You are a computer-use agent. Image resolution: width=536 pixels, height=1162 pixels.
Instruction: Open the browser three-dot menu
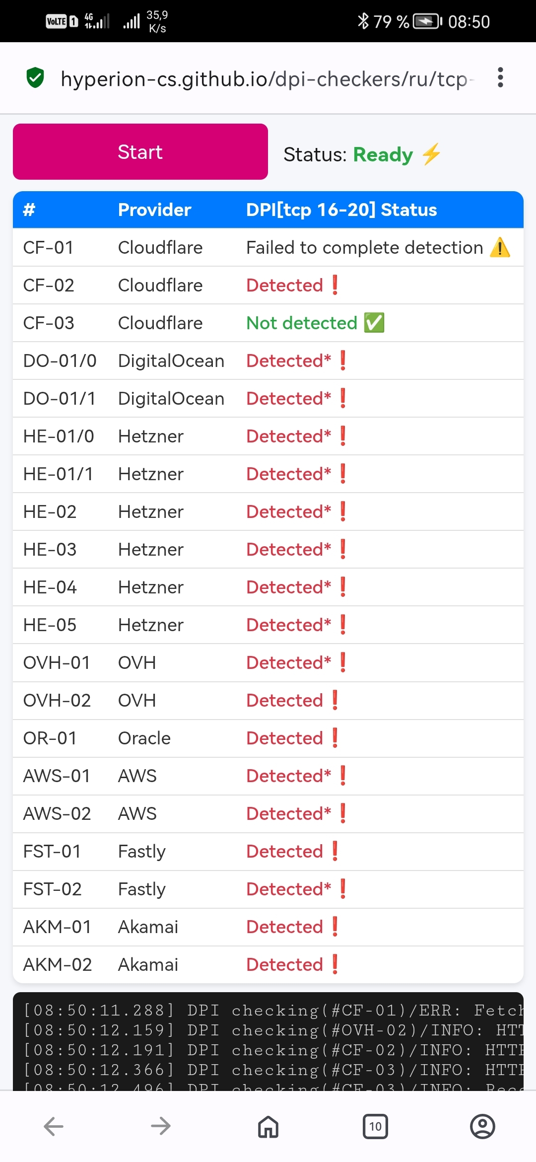pyautogui.click(x=500, y=77)
